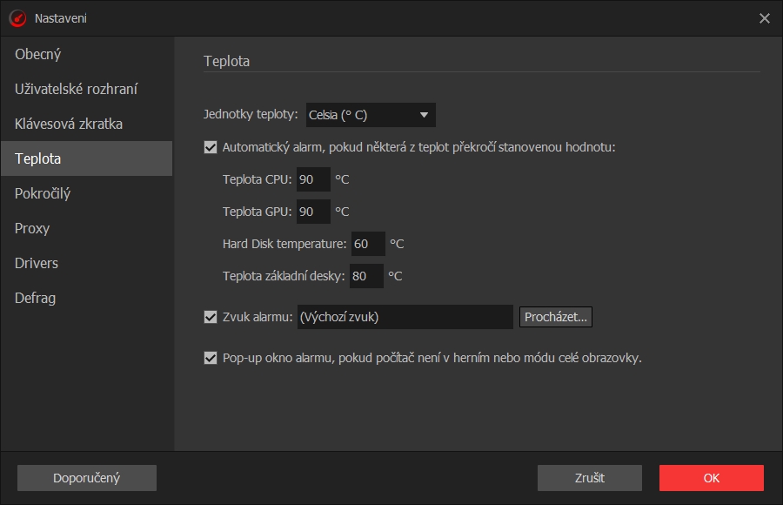Go to the Pokročilý settings section
The image size is (783, 505).
click(43, 193)
